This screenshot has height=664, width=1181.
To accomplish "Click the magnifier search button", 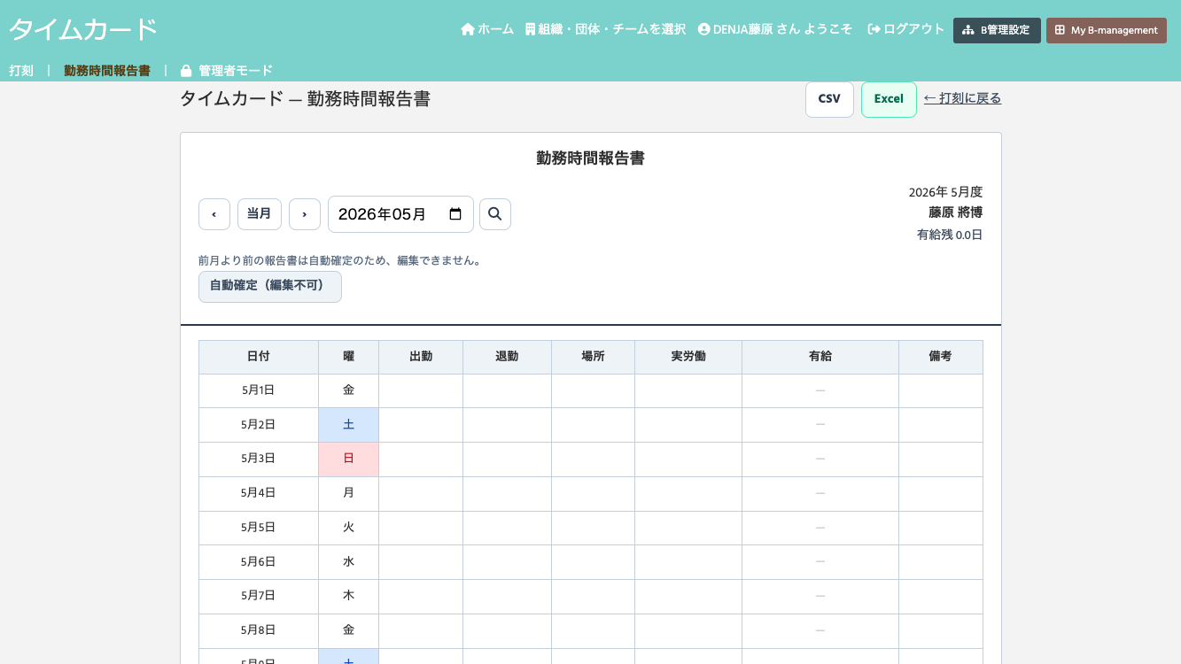I will tap(495, 214).
